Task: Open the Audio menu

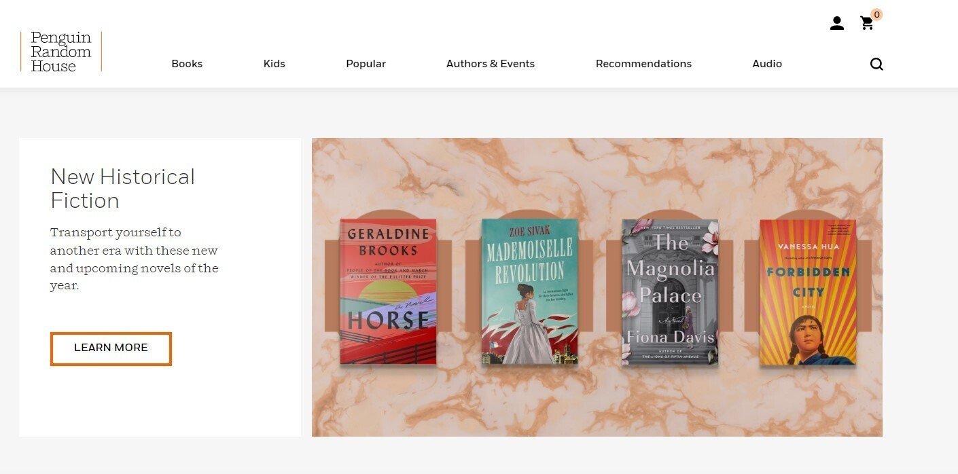Action: pyautogui.click(x=767, y=64)
